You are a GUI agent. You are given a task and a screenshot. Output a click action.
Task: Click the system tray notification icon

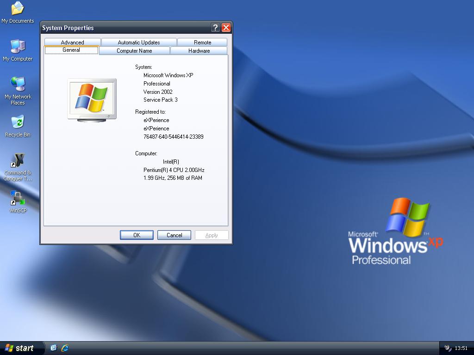pos(448,348)
